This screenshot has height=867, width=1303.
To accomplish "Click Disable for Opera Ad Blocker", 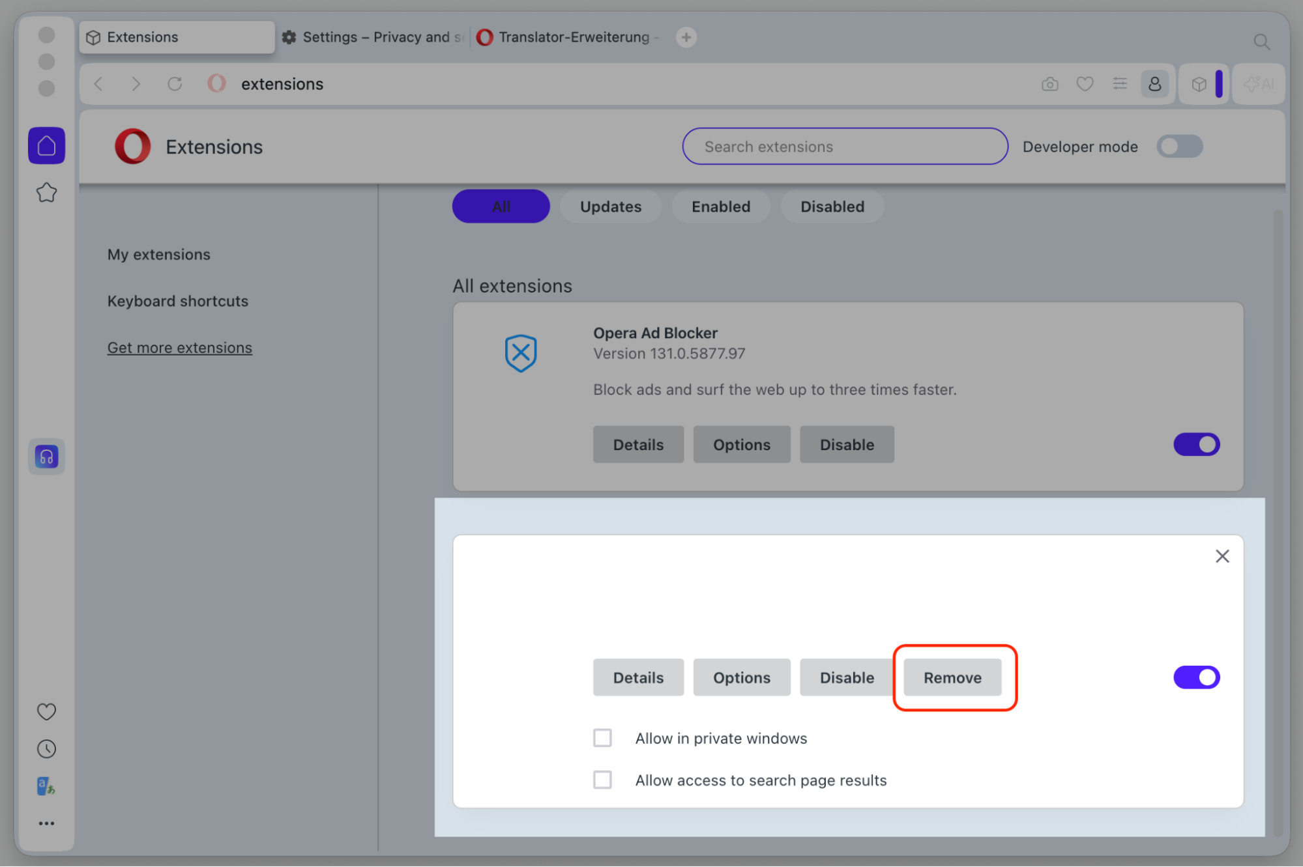I will pyautogui.click(x=847, y=445).
